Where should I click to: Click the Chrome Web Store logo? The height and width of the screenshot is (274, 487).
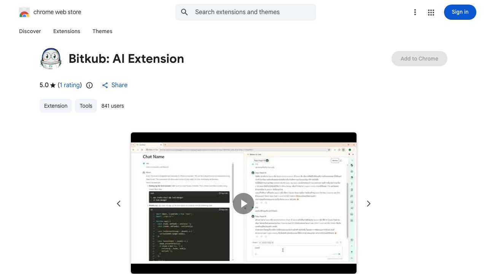coord(24,12)
